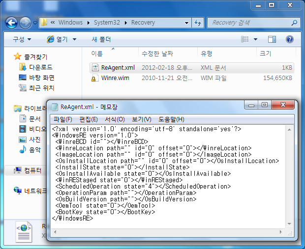Click the 다운로드 folder icon
This screenshot has height=249, width=305.
tap(23, 67)
